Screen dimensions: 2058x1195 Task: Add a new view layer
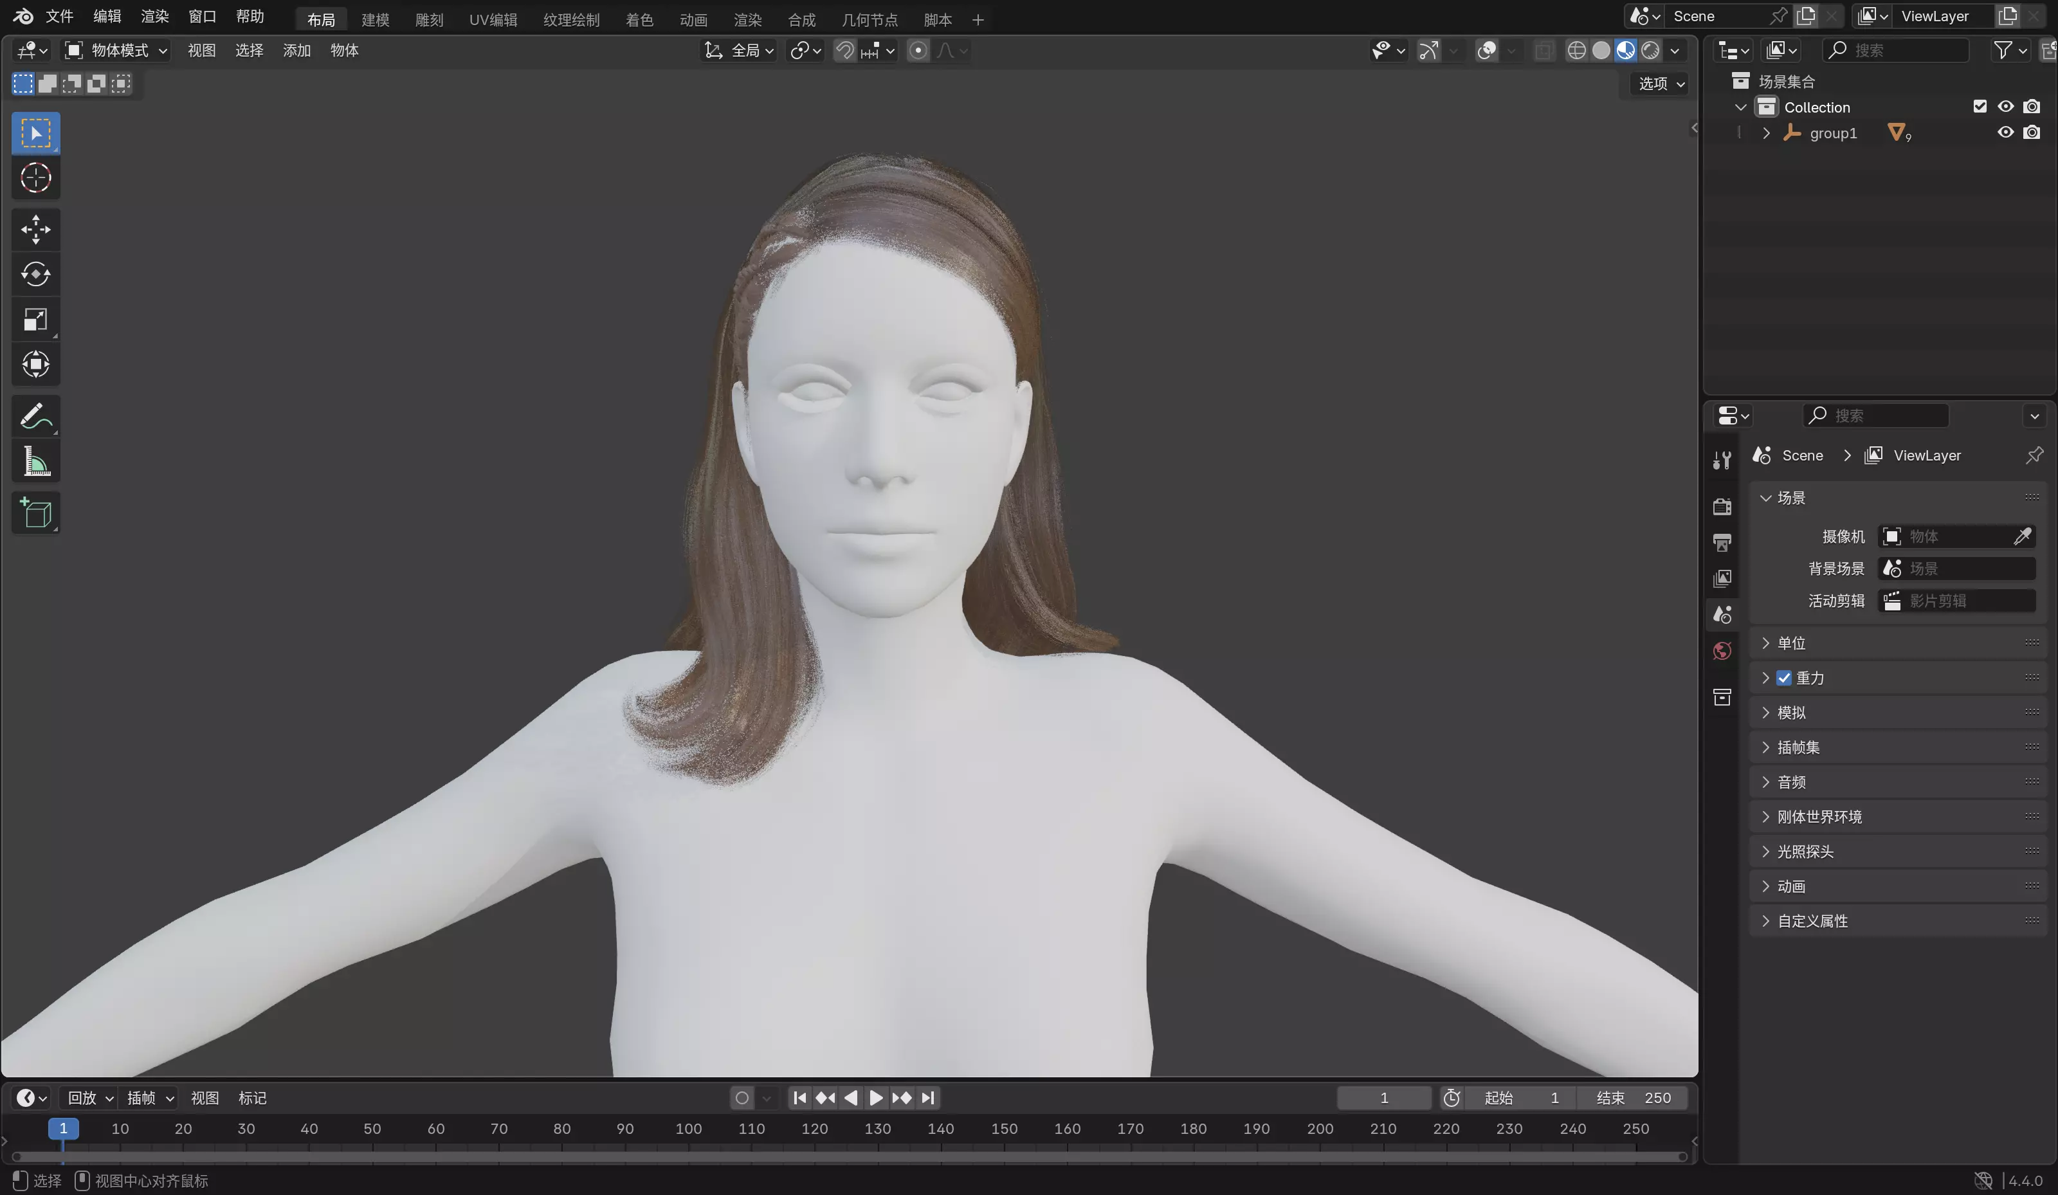click(2007, 15)
